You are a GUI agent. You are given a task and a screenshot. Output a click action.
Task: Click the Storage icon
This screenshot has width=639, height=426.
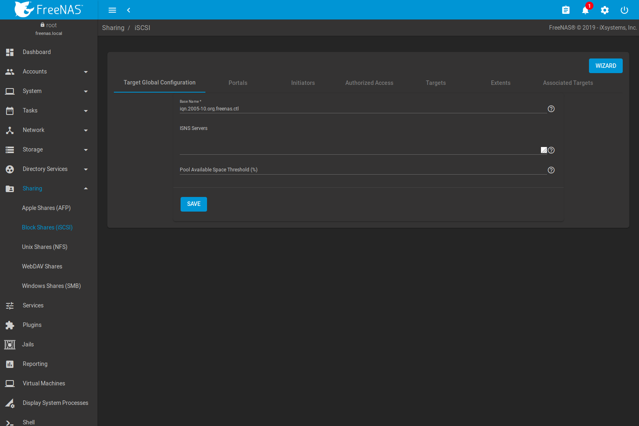(10, 149)
